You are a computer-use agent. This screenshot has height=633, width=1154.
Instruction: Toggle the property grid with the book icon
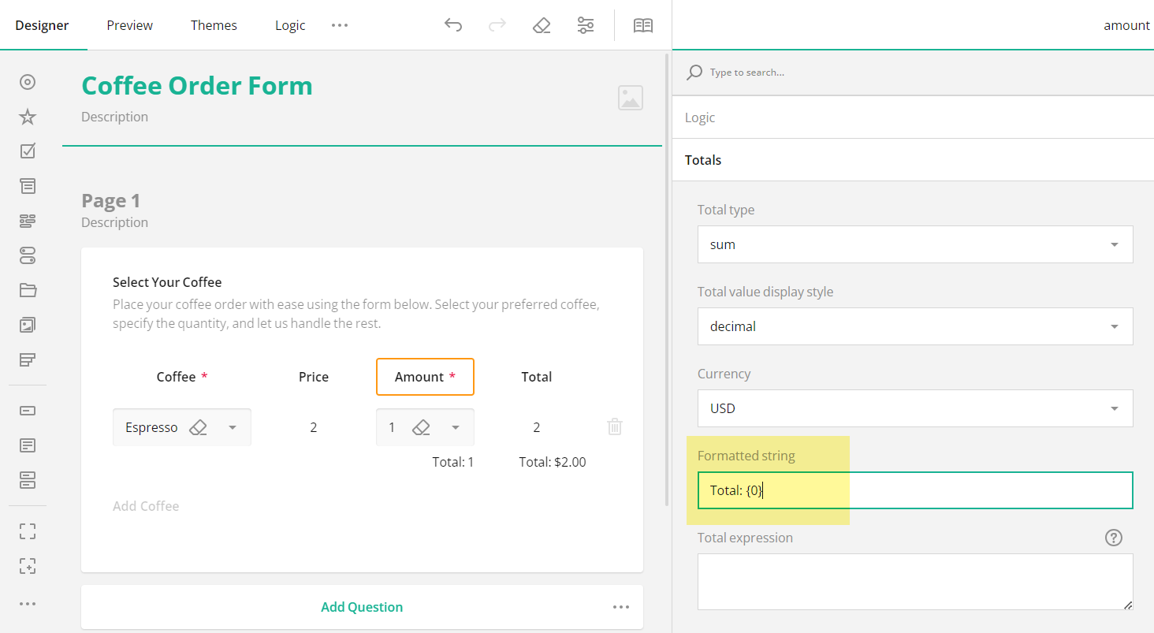pos(643,24)
